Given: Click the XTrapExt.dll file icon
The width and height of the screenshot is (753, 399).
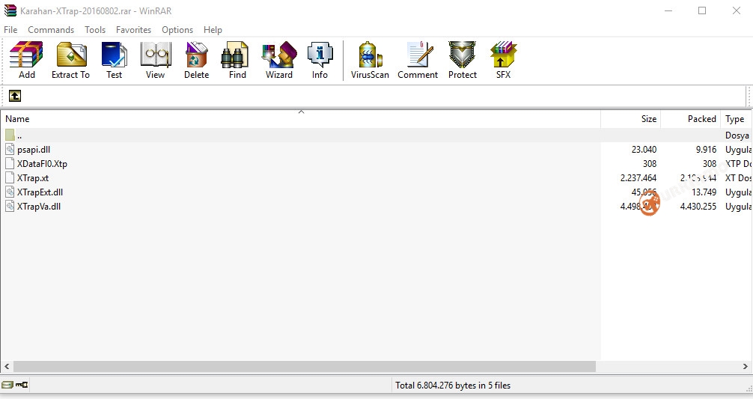Looking at the screenshot, I should (x=10, y=192).
